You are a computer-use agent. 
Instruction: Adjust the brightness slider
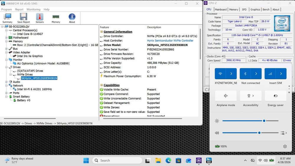(250, 121)
